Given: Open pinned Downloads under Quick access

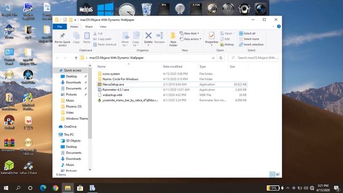Looking at the screenshot, I should (73, 83).
